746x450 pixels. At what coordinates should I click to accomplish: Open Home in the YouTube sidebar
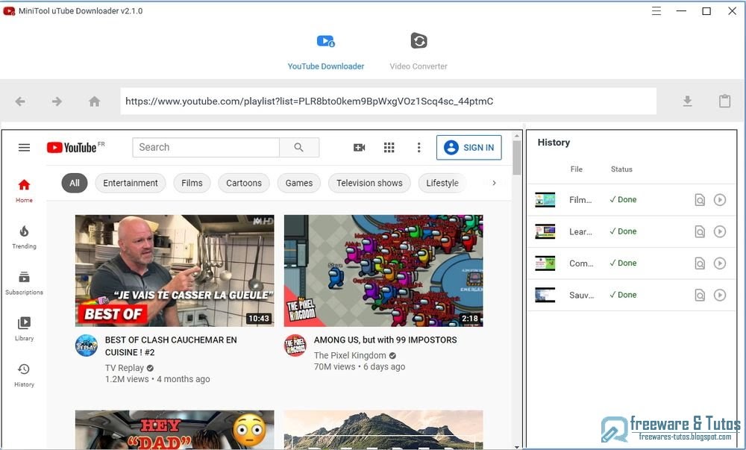tap(25, 191)
